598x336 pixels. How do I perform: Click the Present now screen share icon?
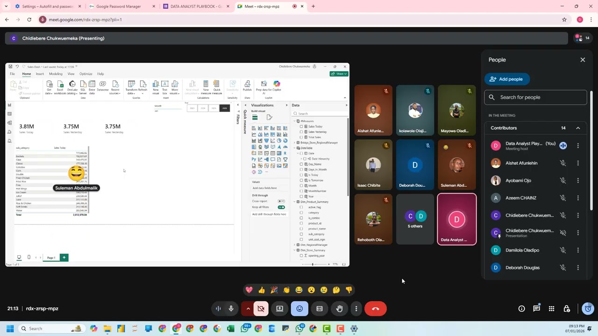280,308
